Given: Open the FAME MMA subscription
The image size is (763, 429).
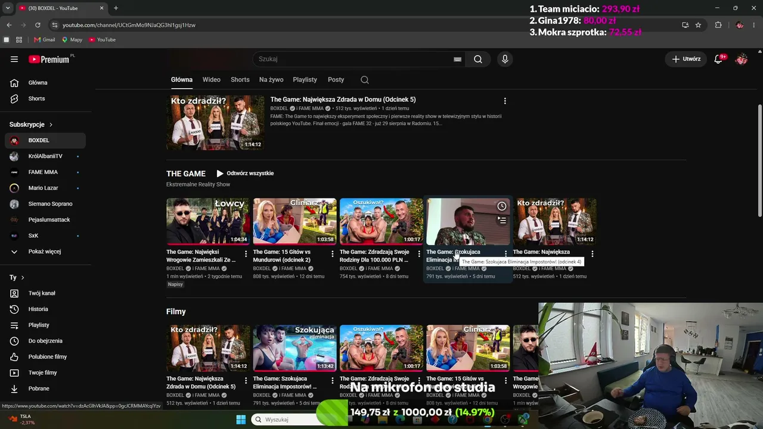Looking at the screenshot, I should [45, 172].
